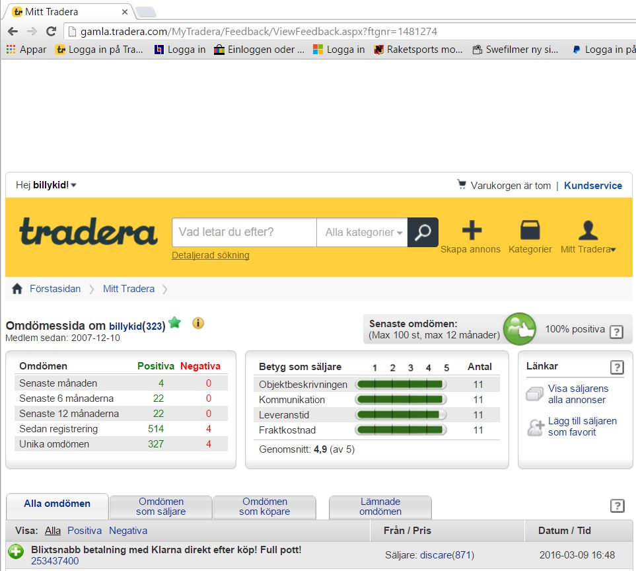Switch to Omdömen som säljare tab

coord(161,506)
